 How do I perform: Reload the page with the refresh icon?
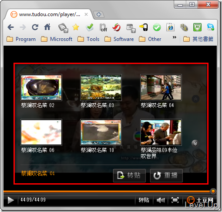[35, 27]
